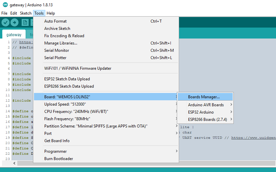Expand the Partition Scheme submenu
The image size is (276, 172).
[x=106, y=126]
